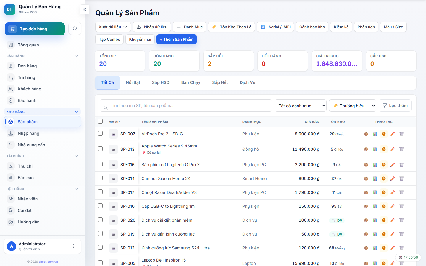Image resolution: width=426 pixels, height=266 pixels.
Task: Click trash icon for Dịch vụ cài đặt phần mềm
Action: [x=401, y=220]
